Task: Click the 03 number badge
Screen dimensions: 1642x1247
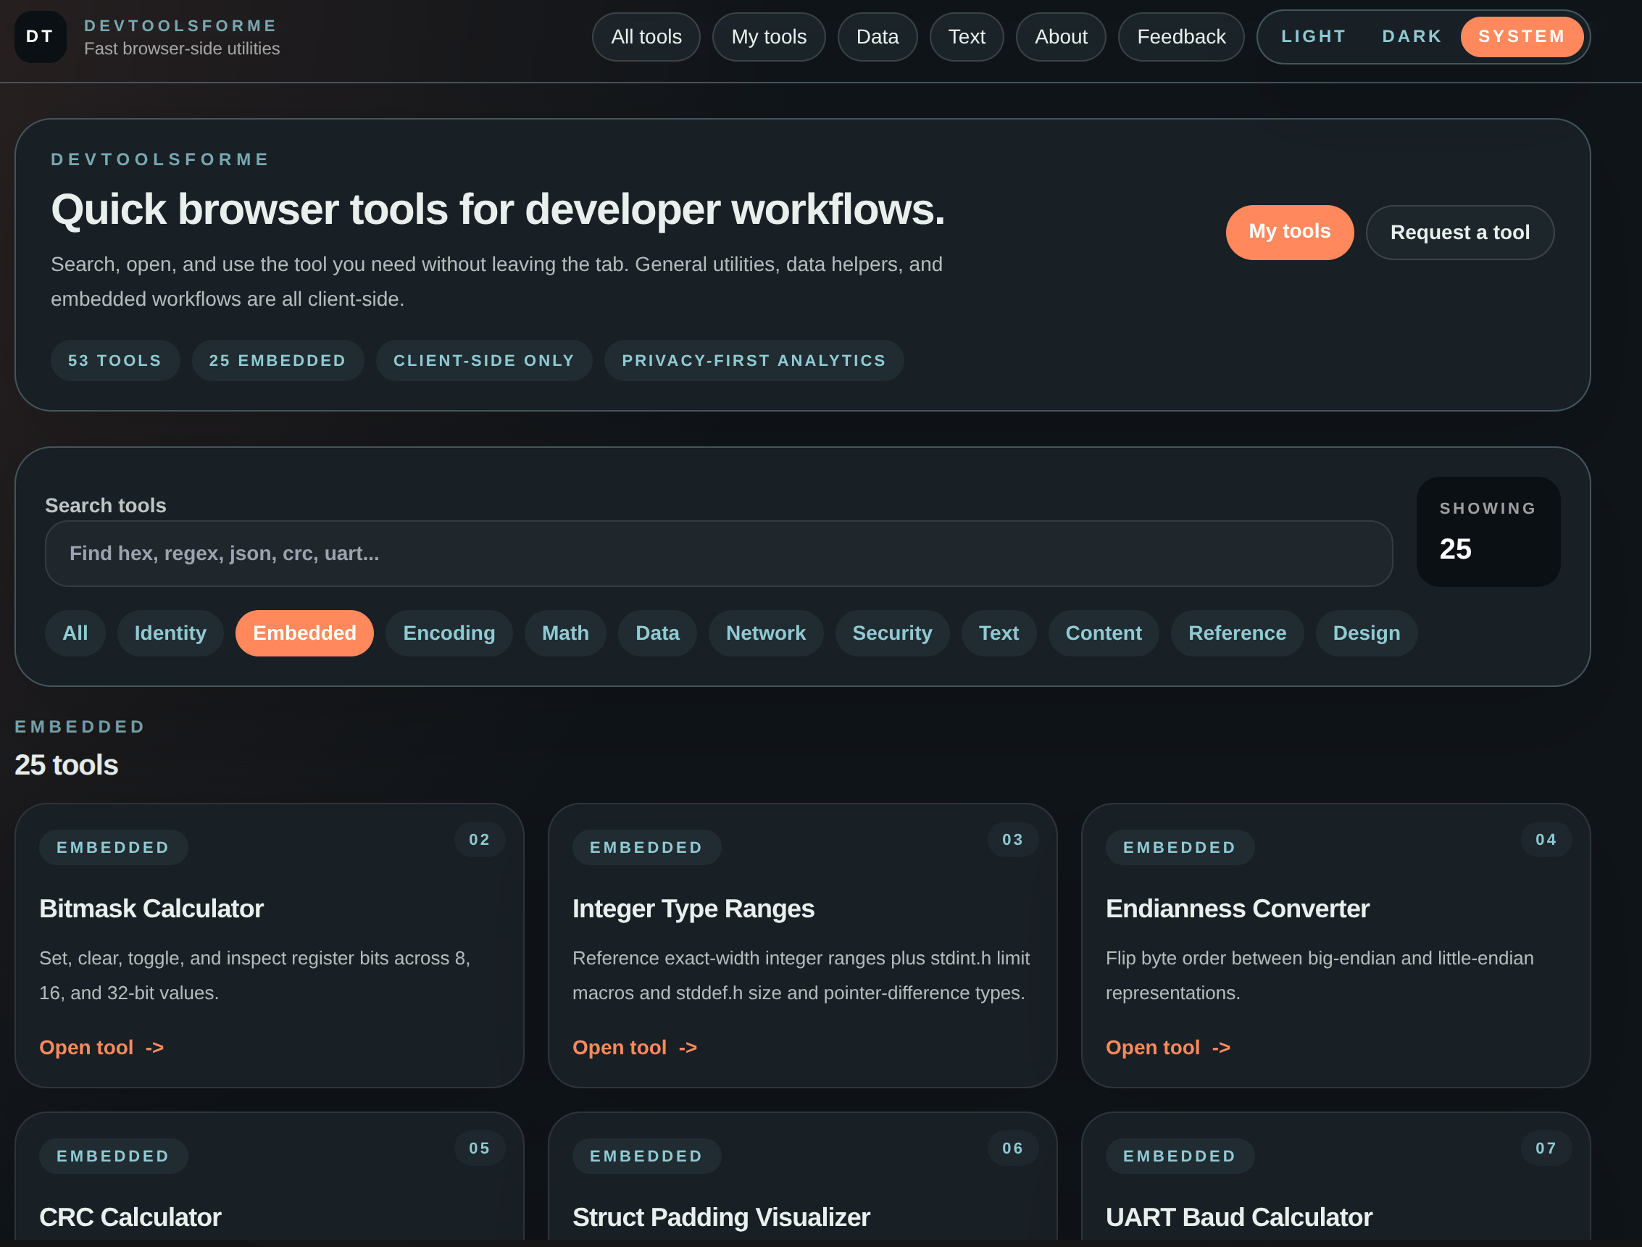Action: 1012,840
